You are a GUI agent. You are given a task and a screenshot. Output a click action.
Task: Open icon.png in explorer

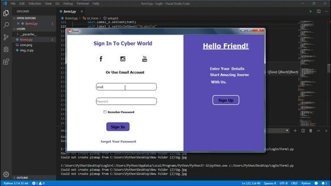[26, 45]
